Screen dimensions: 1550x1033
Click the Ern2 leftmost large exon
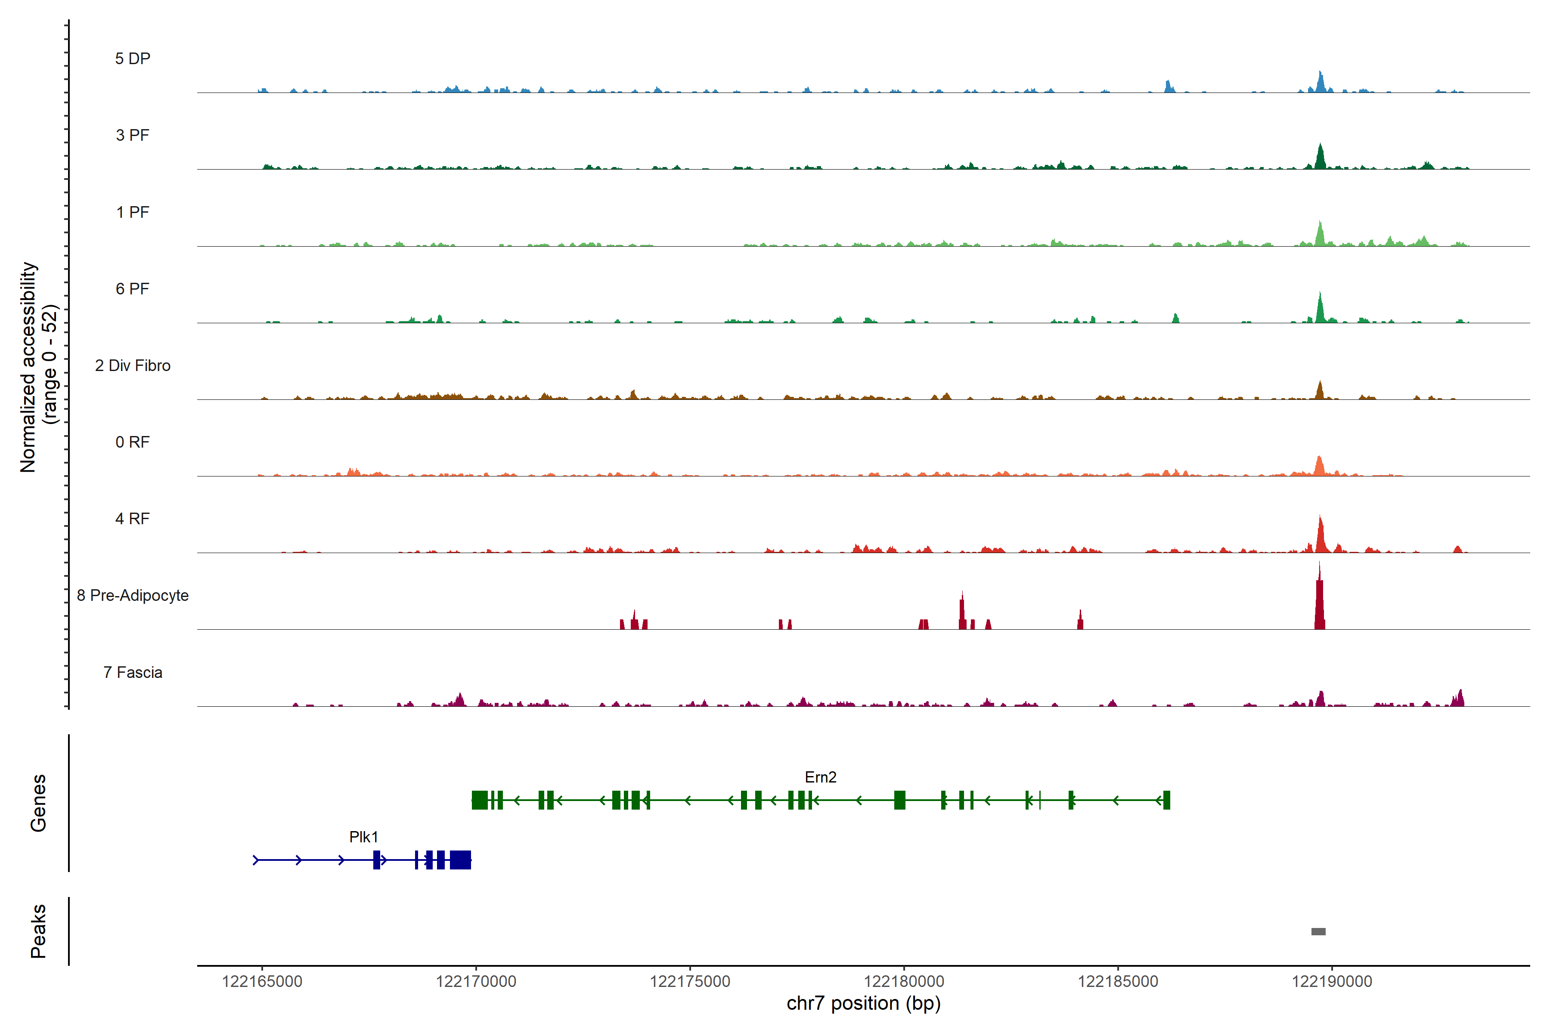480,800
